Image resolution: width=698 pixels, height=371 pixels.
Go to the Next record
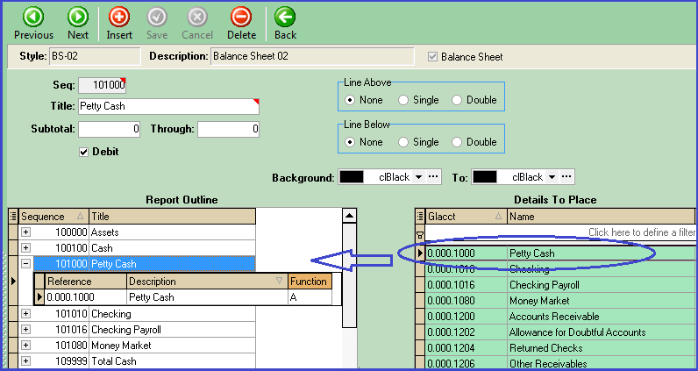tap(78, 24)
